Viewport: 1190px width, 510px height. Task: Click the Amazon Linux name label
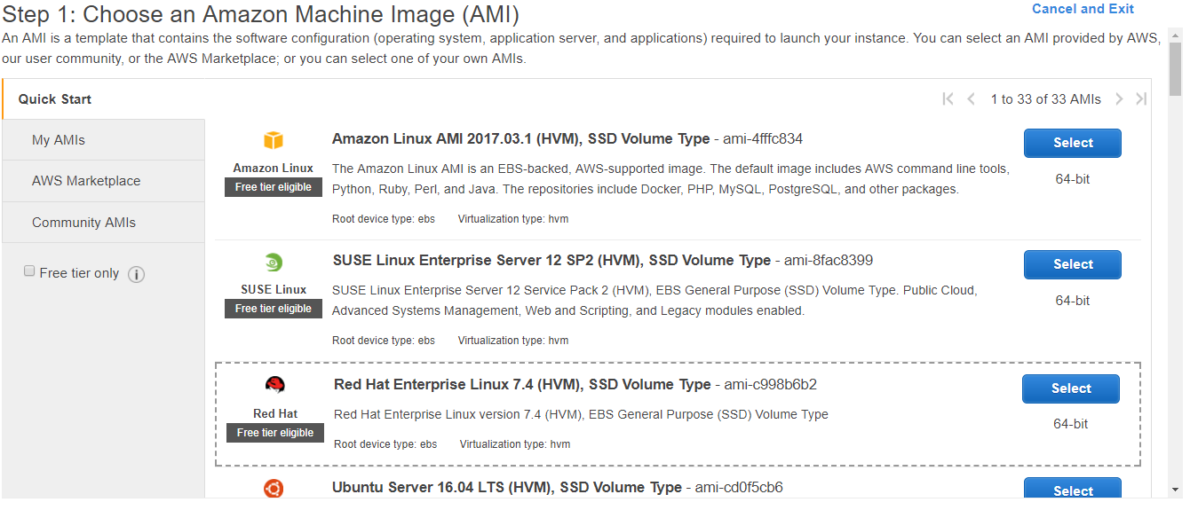click(x=274, y=168)
